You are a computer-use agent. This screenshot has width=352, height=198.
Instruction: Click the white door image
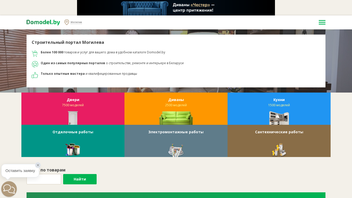[73, 118]
